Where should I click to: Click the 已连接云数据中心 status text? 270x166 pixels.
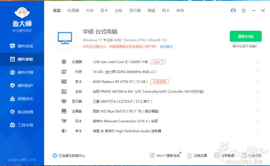(72, 156)
